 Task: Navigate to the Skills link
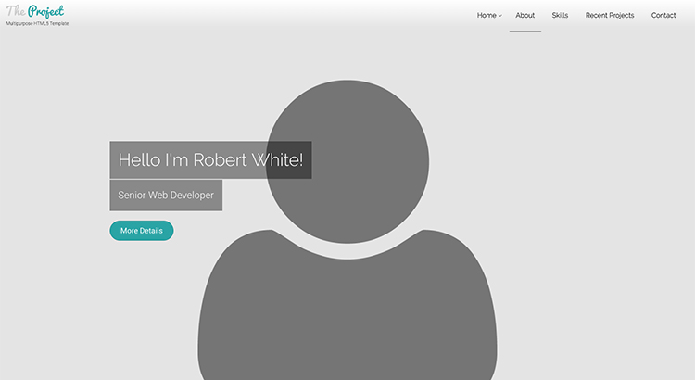(x=560, y=16)
